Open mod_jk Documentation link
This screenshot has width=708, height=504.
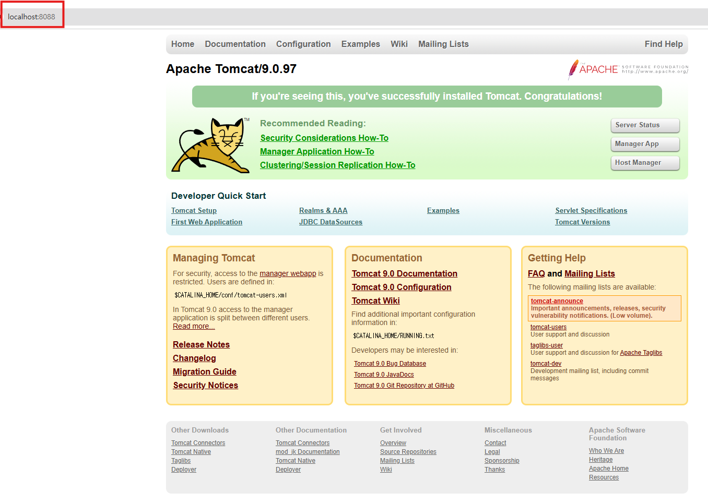[x=308, y=452]
